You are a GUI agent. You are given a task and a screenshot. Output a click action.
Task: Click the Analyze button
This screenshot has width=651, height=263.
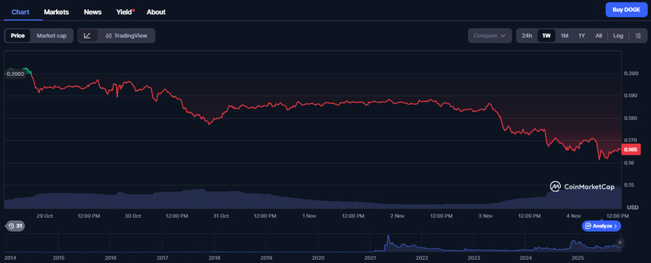601,226
